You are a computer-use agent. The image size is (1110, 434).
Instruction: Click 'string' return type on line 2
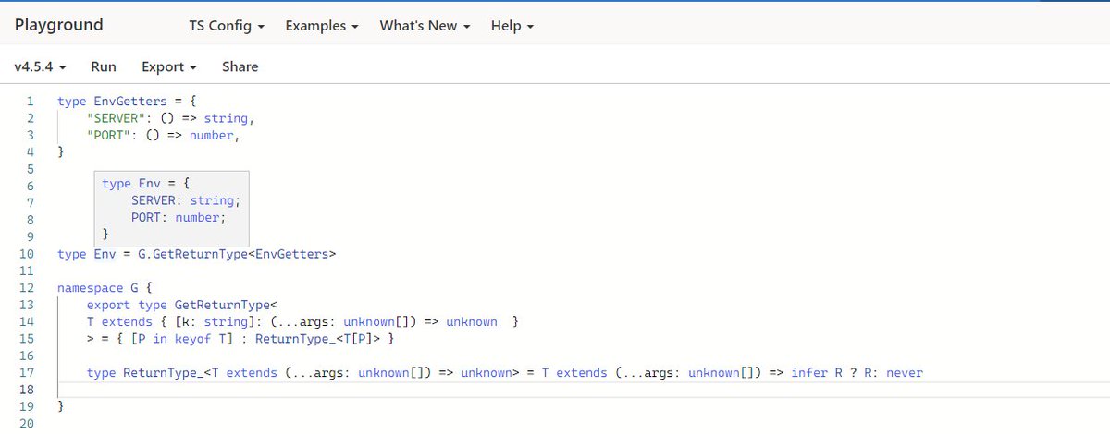pyautogui.click(x=226, y=118)
